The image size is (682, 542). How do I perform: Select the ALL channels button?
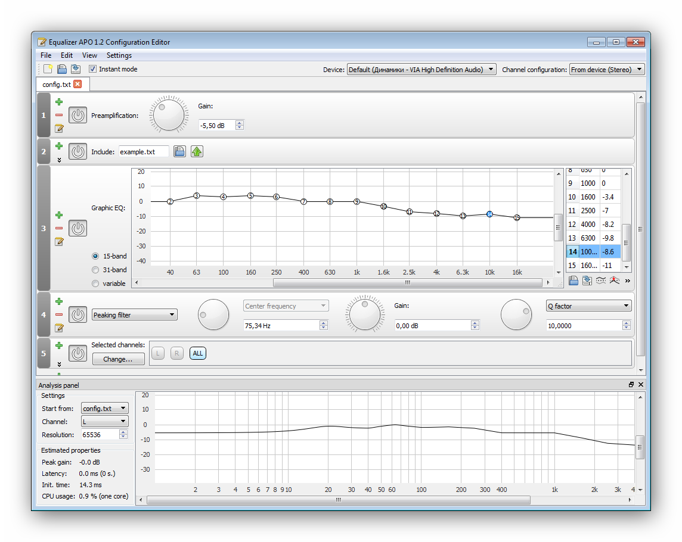pos(198,353)
